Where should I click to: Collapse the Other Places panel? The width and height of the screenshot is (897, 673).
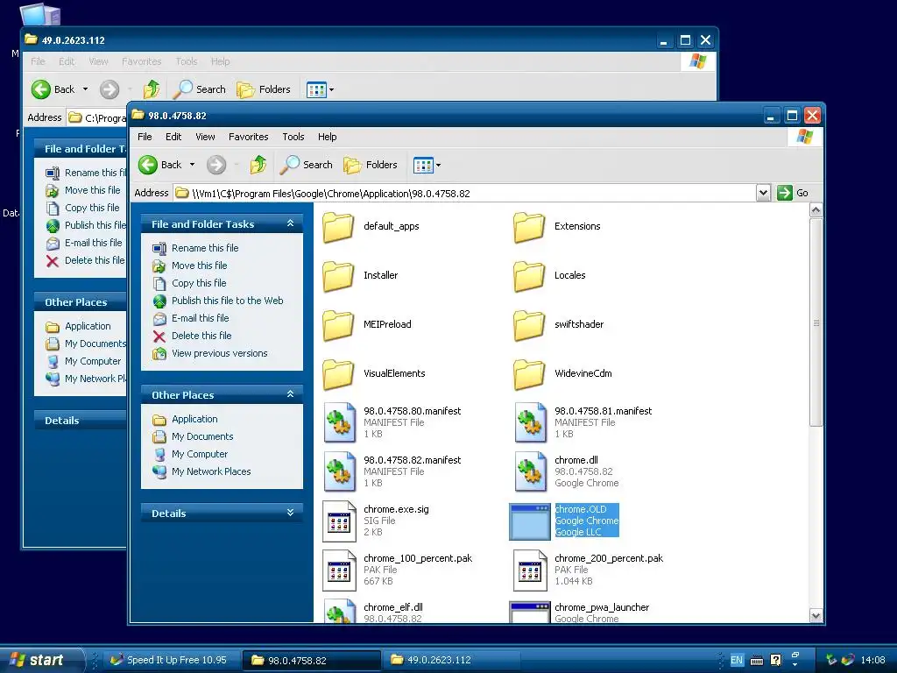click(x=290, y=394)
